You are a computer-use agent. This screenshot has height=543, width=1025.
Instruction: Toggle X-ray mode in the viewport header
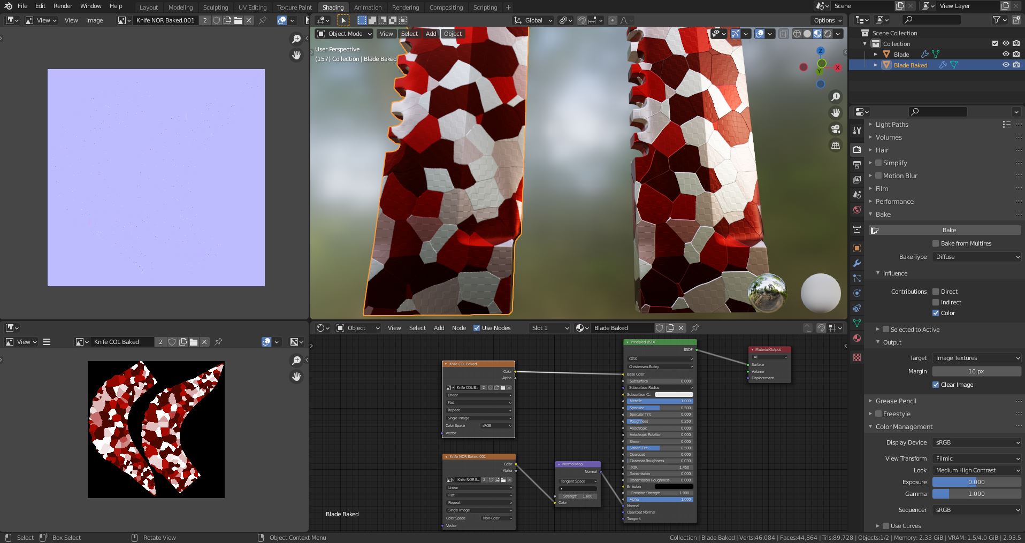pos(783,33)
